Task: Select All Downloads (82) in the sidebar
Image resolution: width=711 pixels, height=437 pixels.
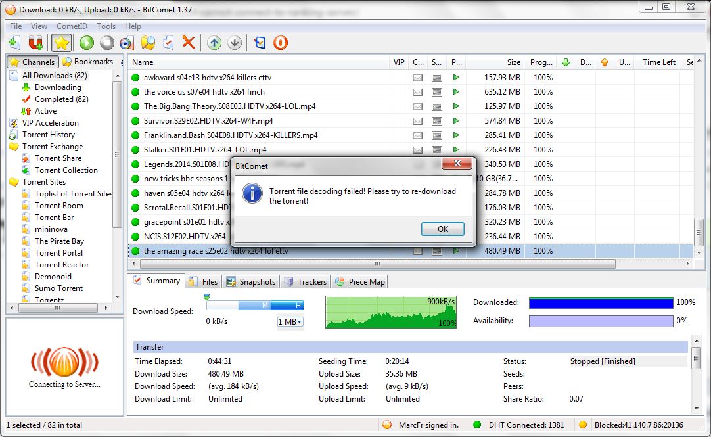Action: 55,76
